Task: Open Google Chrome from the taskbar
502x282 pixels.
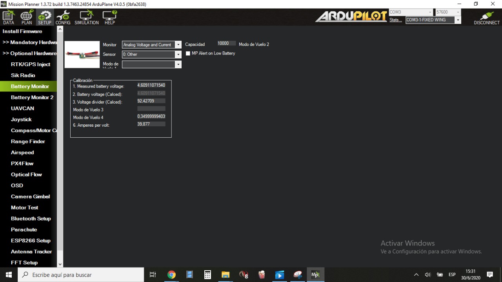Action: (x=171, y=275)
